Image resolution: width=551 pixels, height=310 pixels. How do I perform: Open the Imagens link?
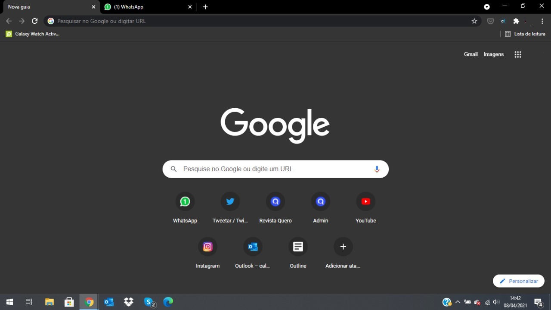point(494,54)
